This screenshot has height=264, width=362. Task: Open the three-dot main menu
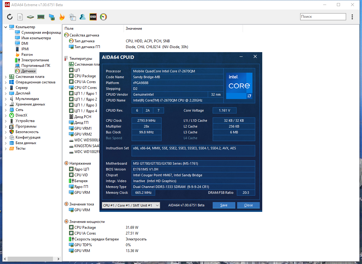(x=352, y=17)
